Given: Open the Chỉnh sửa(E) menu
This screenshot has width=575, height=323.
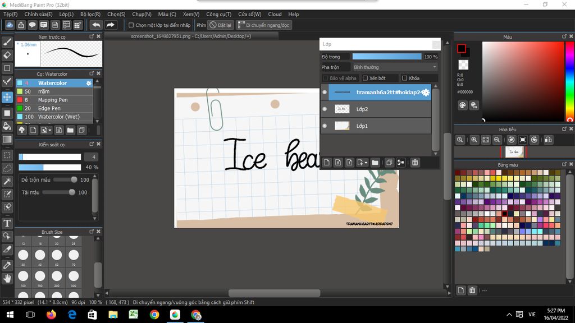Looking at the screenshot, I should click(x=38, y=14).
